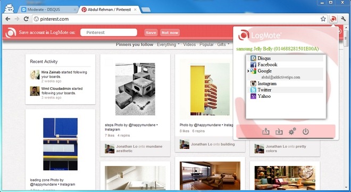Click the Facebook icon in LogMote list
The image size is (351, 192).
(x=253, y=65)
